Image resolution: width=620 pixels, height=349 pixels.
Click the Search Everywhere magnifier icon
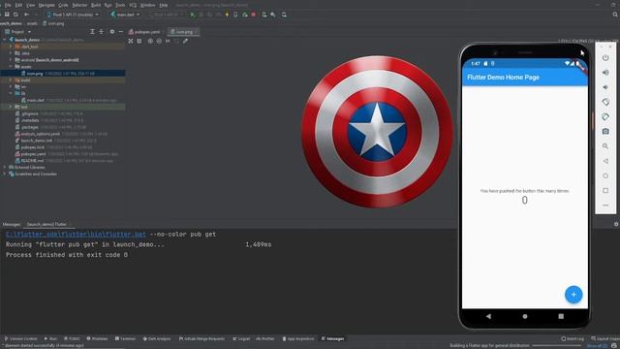point(615,15)
